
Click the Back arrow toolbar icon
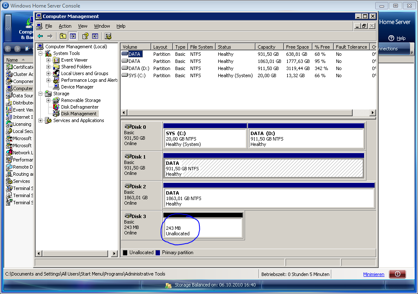40,36
